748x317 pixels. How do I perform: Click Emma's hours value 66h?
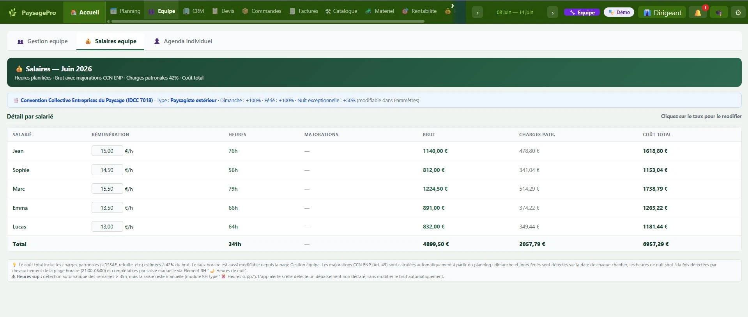(x=233, y=208)
